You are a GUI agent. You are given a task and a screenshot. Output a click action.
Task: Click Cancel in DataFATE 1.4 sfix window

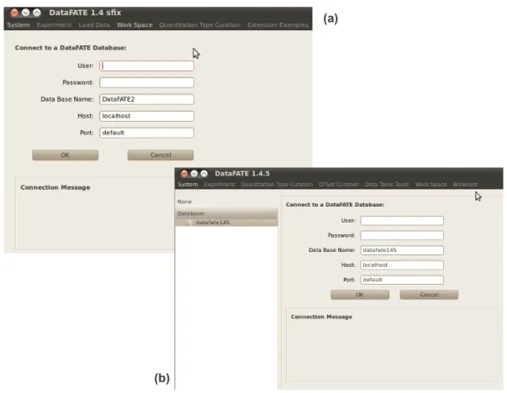(161, 155)
